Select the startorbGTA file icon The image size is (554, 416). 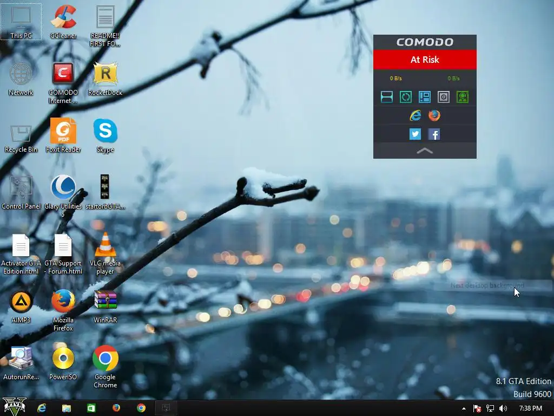pos(105,193)
